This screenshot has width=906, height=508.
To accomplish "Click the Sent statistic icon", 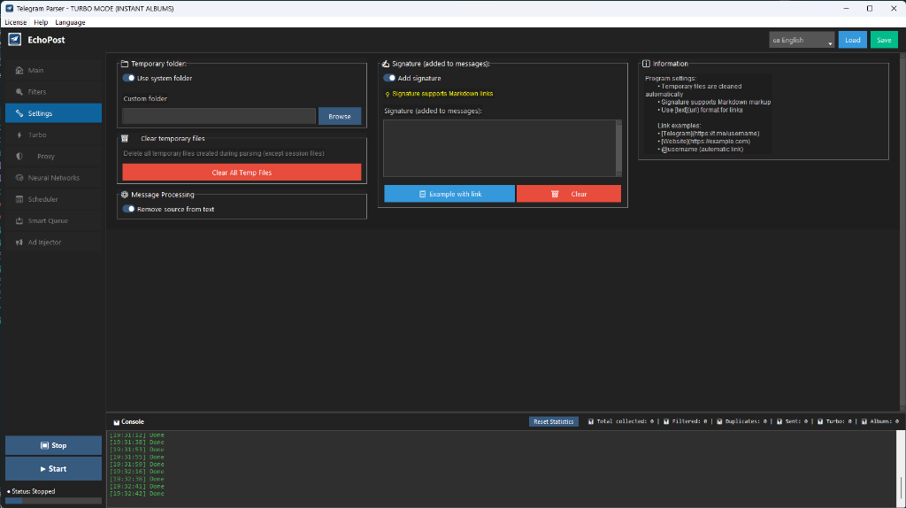I will [x=779, y=422].
